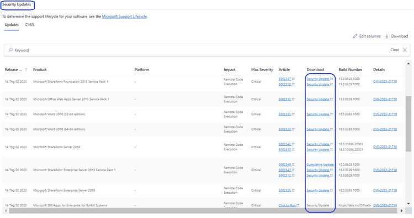
Task: Click vertical scrollbar down arrow
Action: 408,204
